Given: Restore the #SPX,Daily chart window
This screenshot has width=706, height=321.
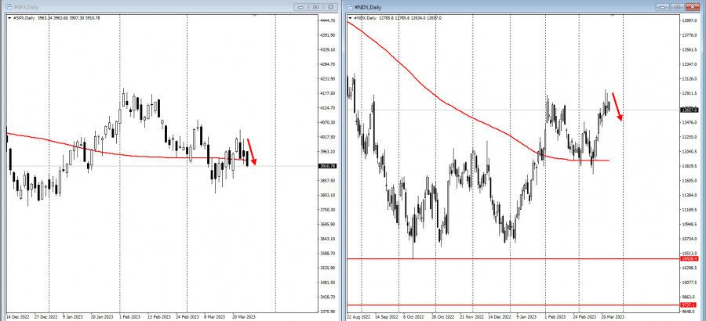Looking at the screenshot, I should [316, 7].
